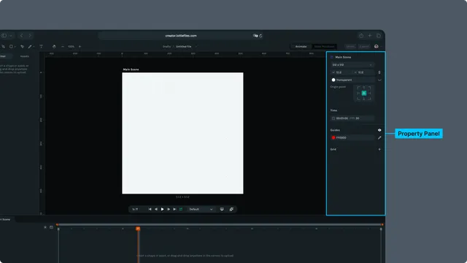Jump to the last frame
The height and width of the screenshot is (263, 467).
click(174, 210)
